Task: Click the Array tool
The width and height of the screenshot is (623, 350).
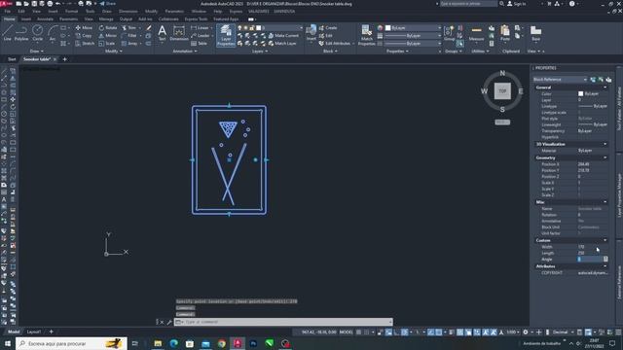Action: coord(129,43)
